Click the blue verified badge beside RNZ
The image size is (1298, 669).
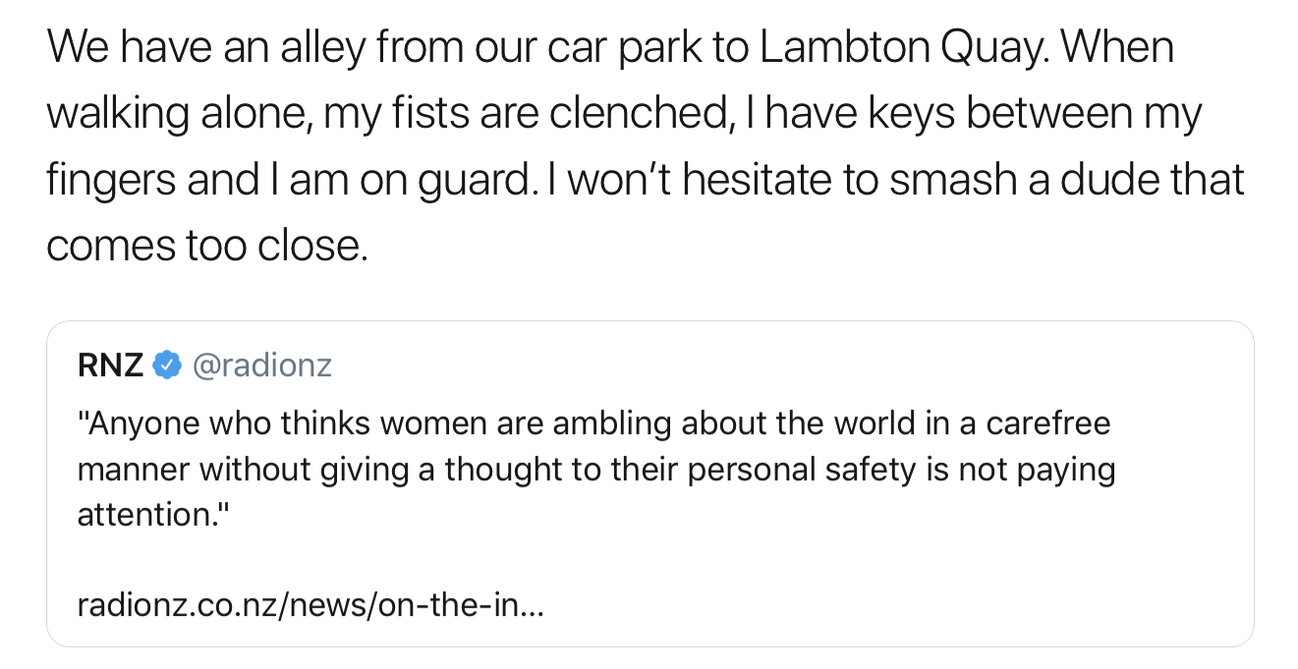click(x=167, y=366)
